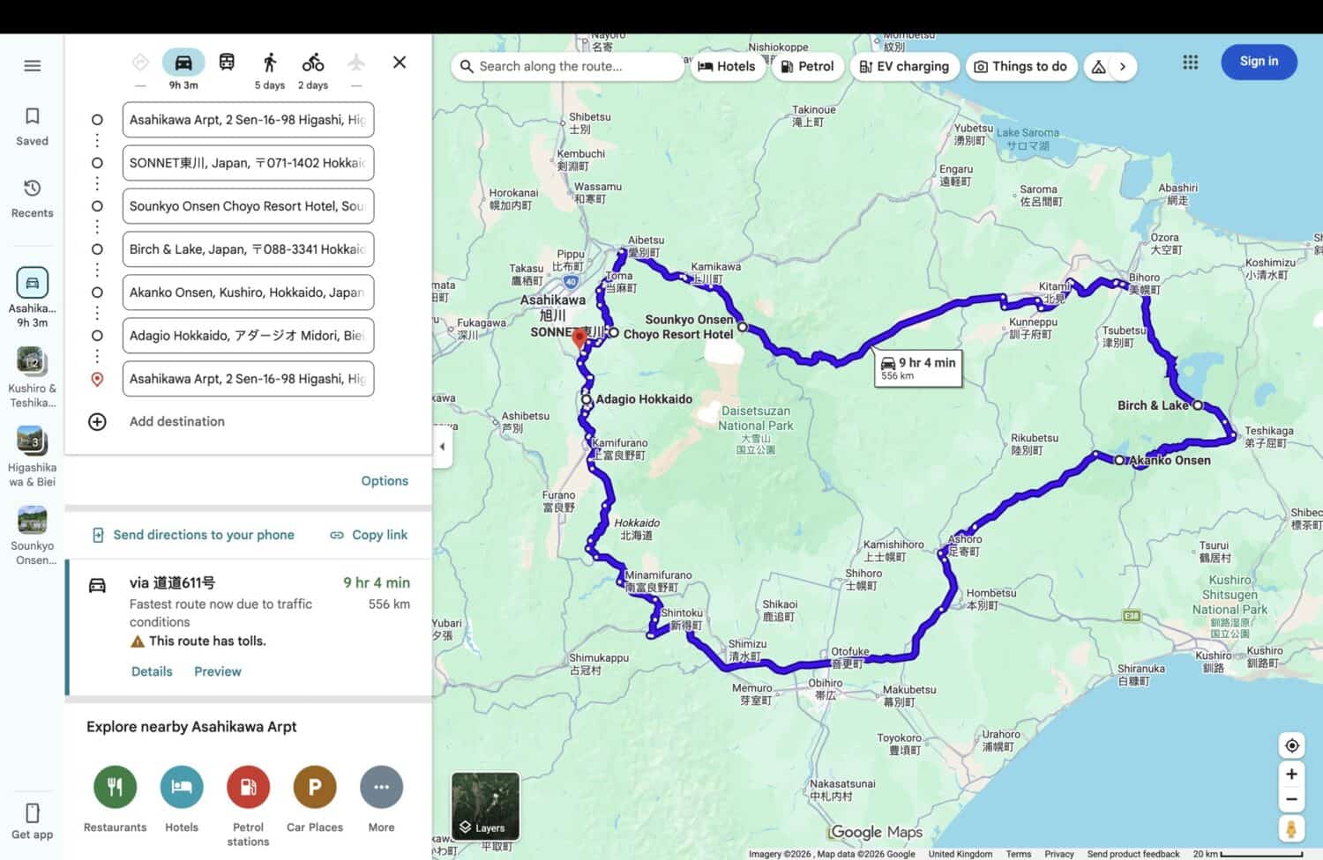Click the Birch & Lake map waypoint
This screenshot has height=860, width=1323.
tap(1198, 405)
